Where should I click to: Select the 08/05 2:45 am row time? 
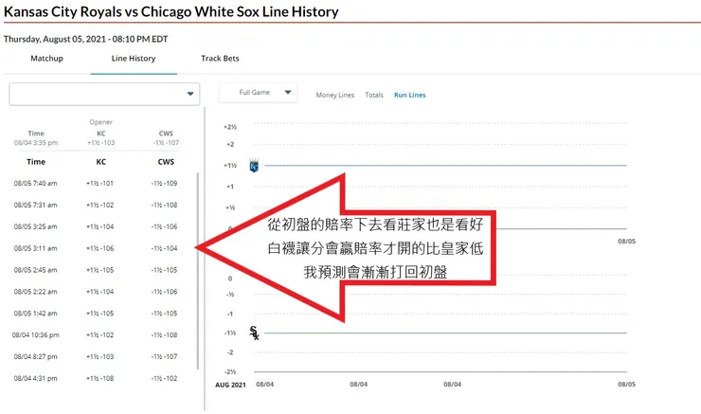pyautogui.click(x=35, y=270)
